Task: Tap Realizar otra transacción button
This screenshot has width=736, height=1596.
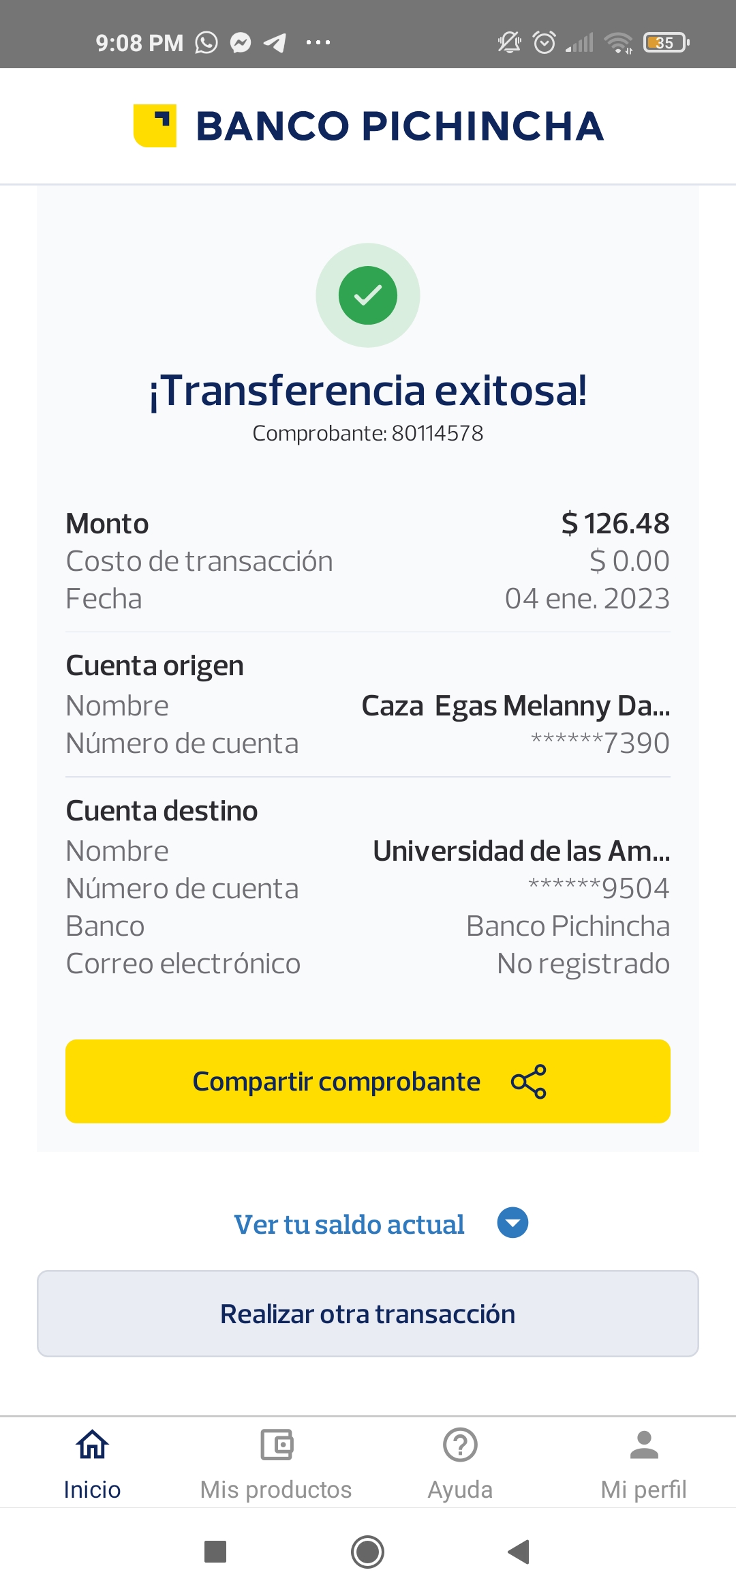Action: 368,1314
